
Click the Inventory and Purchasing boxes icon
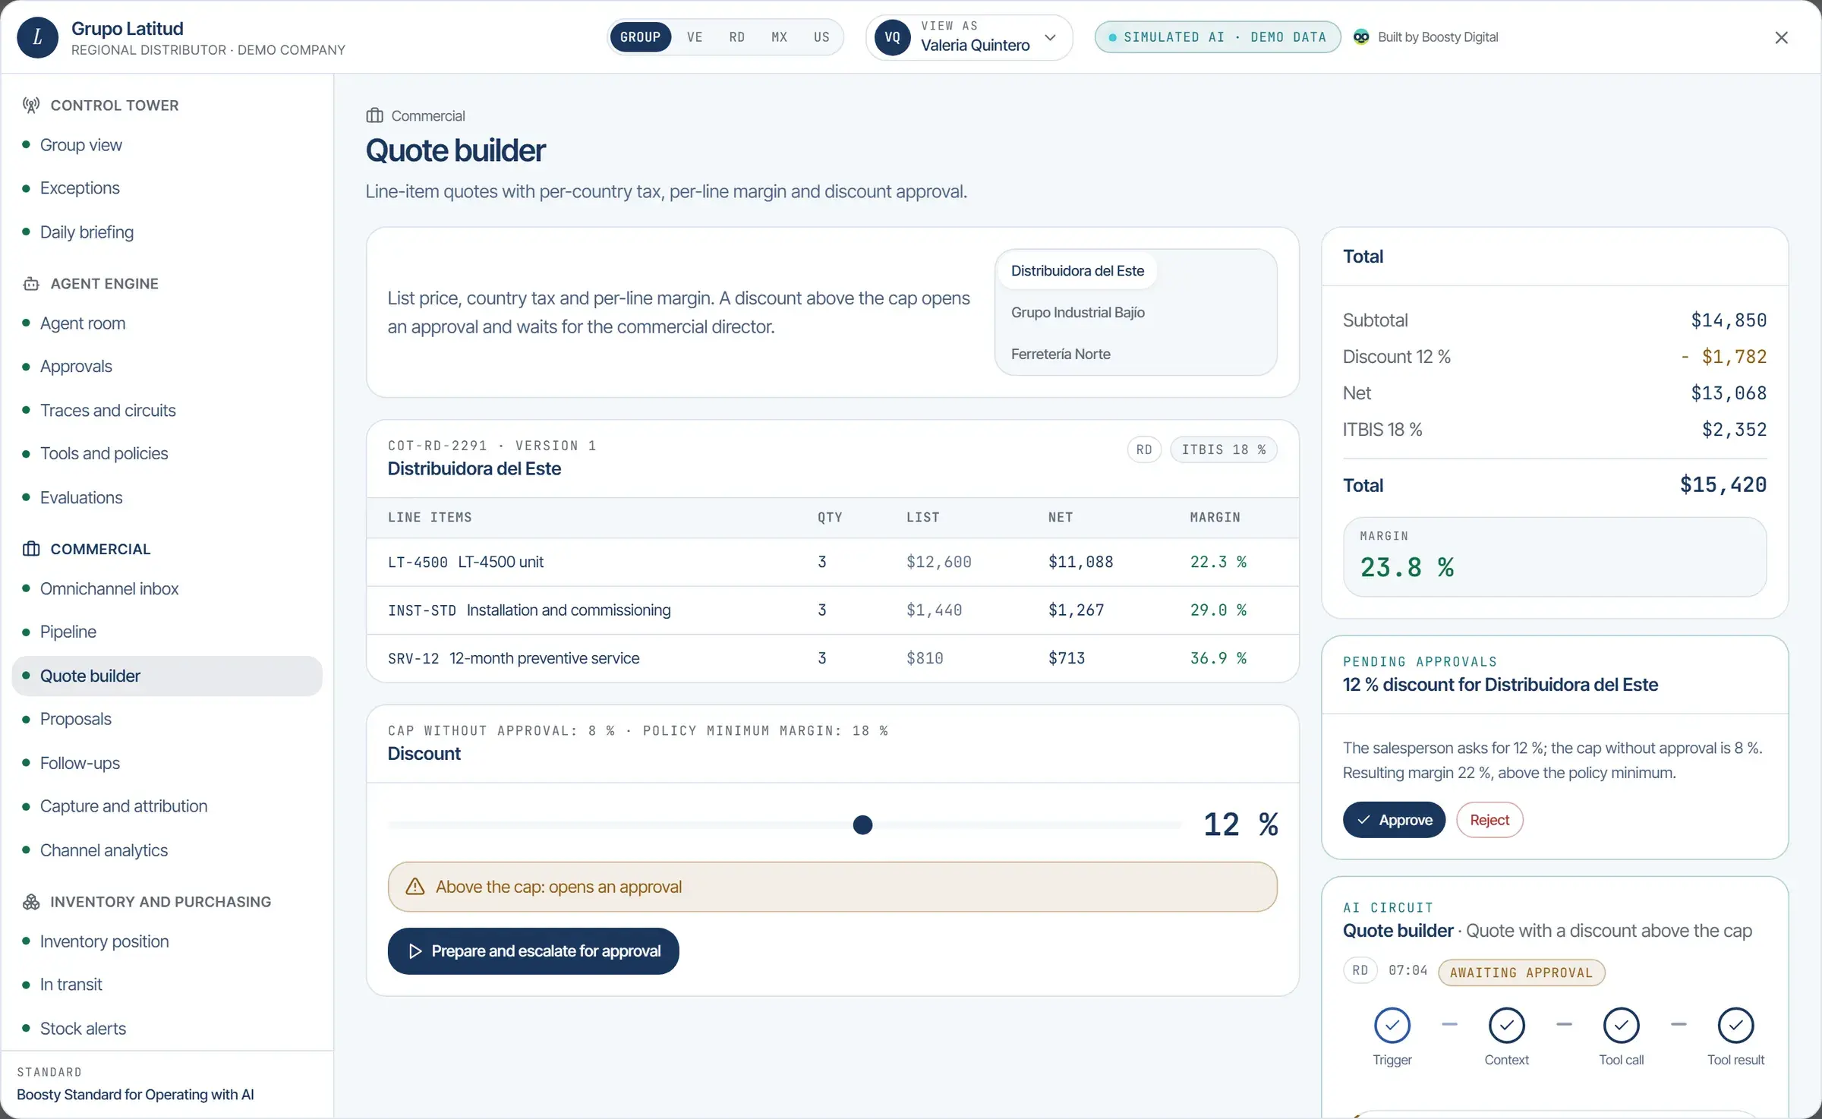(x=31, y=902)
